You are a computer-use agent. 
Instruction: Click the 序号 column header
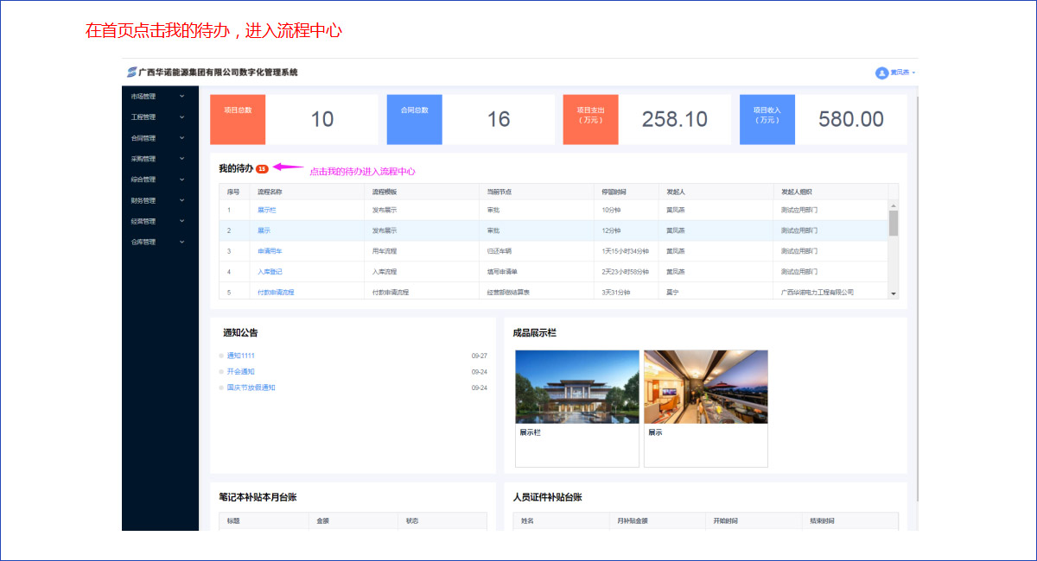pos(233,192)
